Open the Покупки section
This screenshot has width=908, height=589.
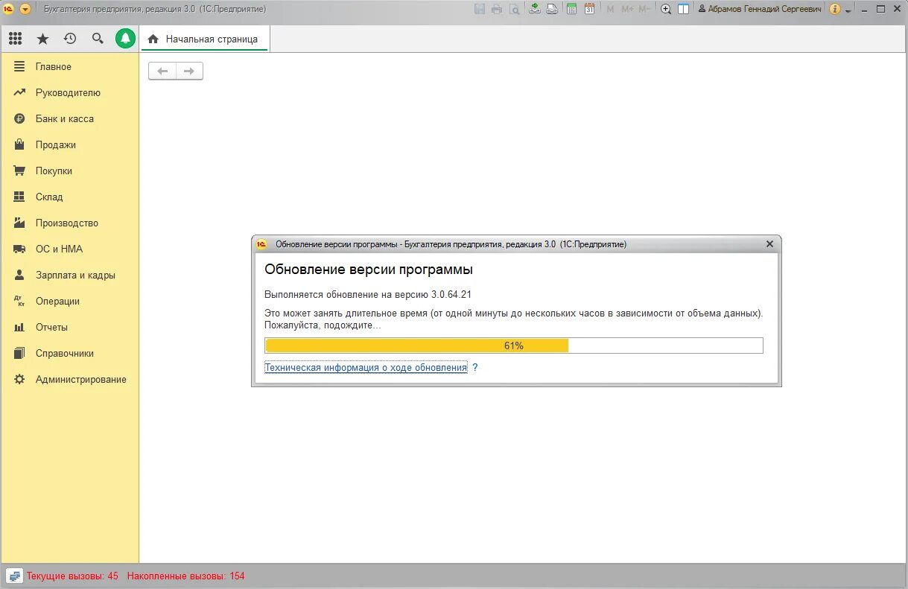(70, 171)
